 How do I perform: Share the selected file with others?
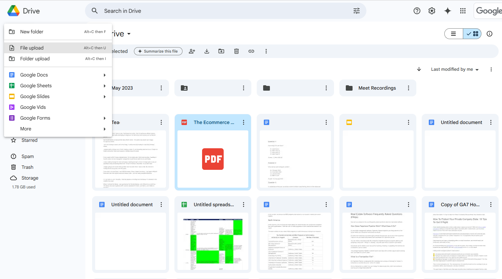pos(192,51)
